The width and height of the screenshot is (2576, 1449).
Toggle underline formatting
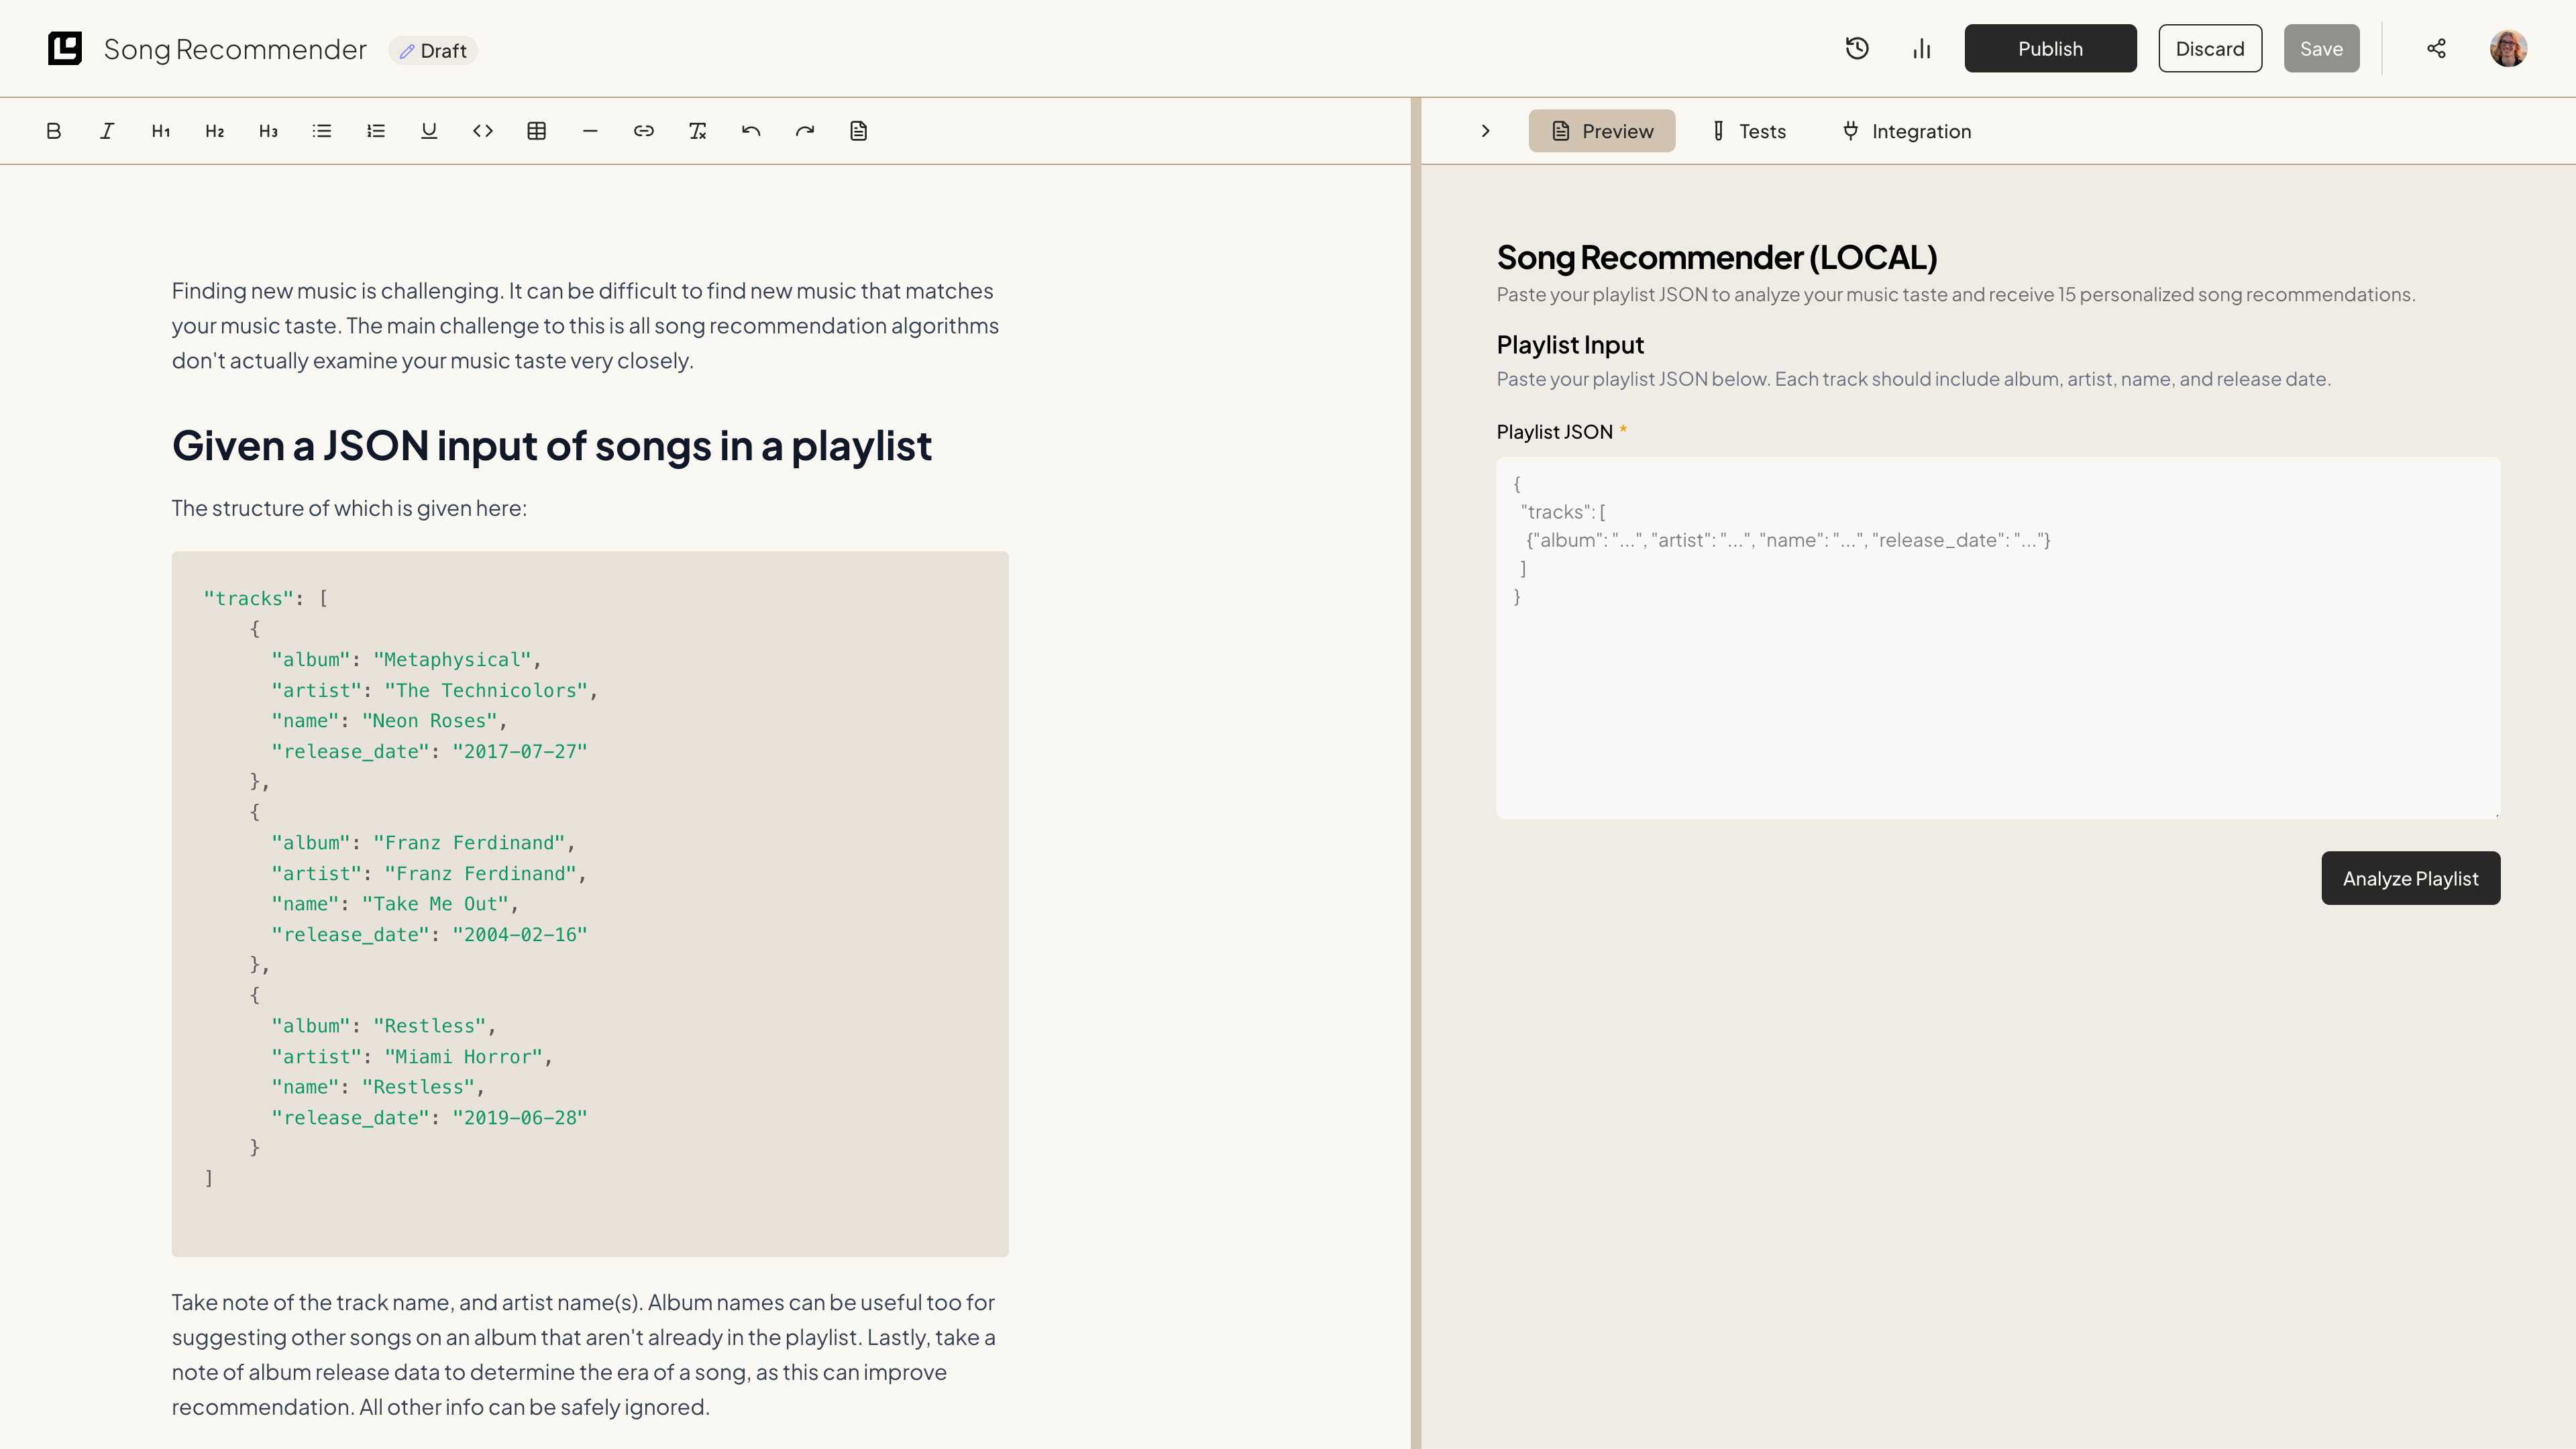coord(429,131)
